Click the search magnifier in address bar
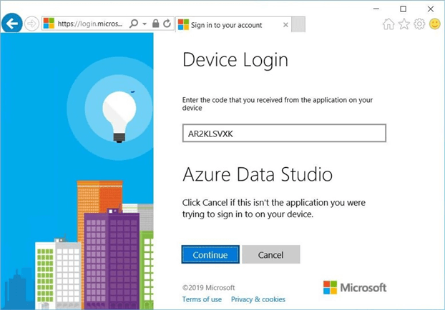Image resolution: width=445 pixels, height=310 pixels. coord(134,24)
